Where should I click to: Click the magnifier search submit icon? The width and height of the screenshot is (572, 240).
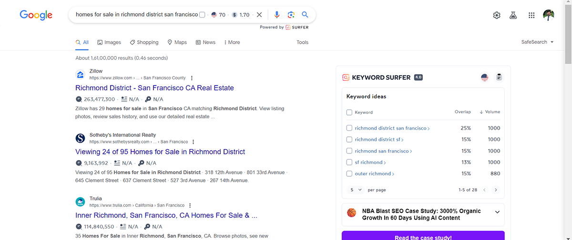tap(305, 15)
